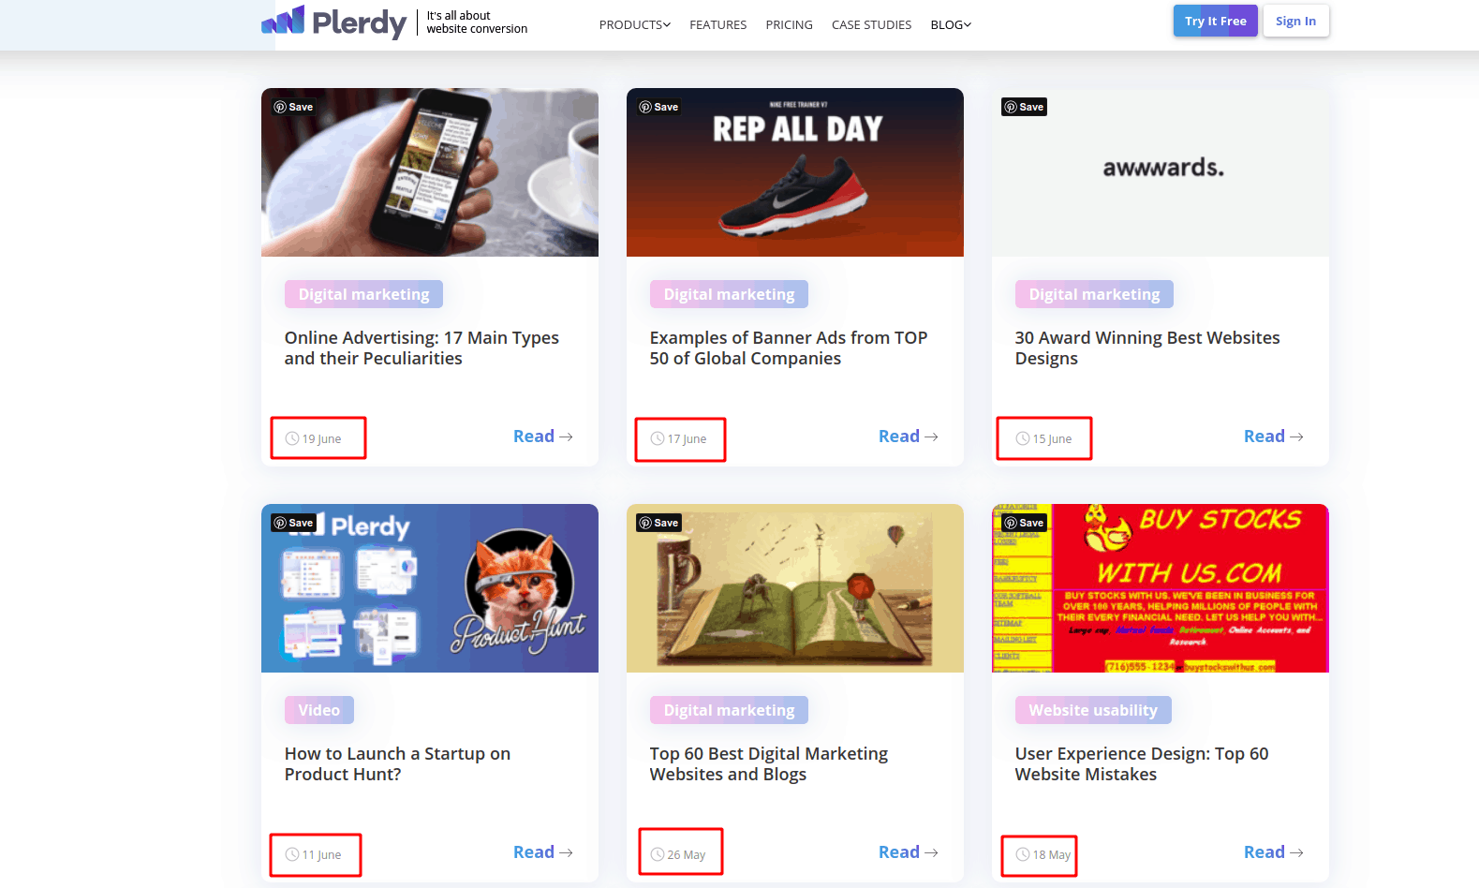Image resolution: width=1479 pixels, height=888 pixels.
Task: Click the Plerdy logo in header
Action: pos(333,22)
